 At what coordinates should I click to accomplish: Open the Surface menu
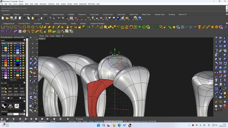pos(21,4)
